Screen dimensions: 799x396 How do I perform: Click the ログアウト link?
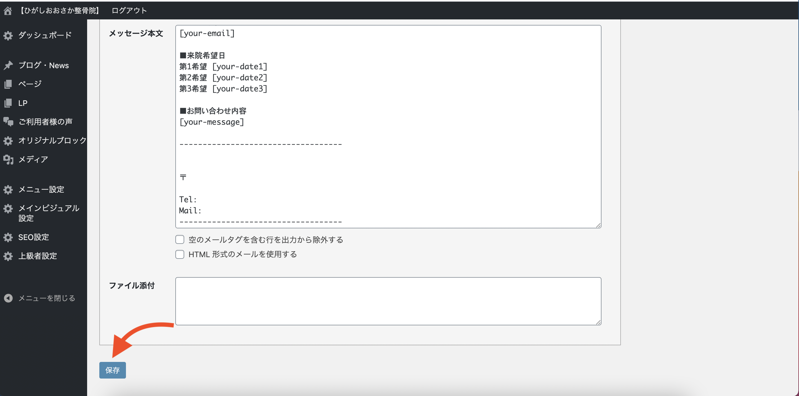click(x=129, y=11)
